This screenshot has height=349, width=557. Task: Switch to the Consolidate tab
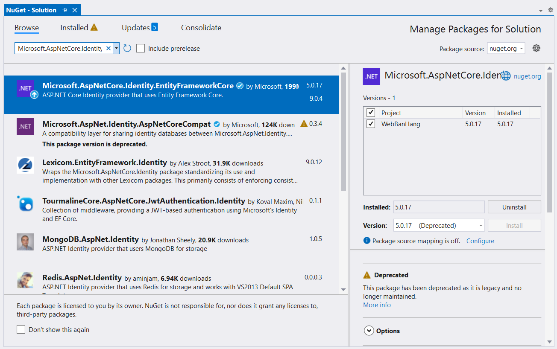coord(201,28)
